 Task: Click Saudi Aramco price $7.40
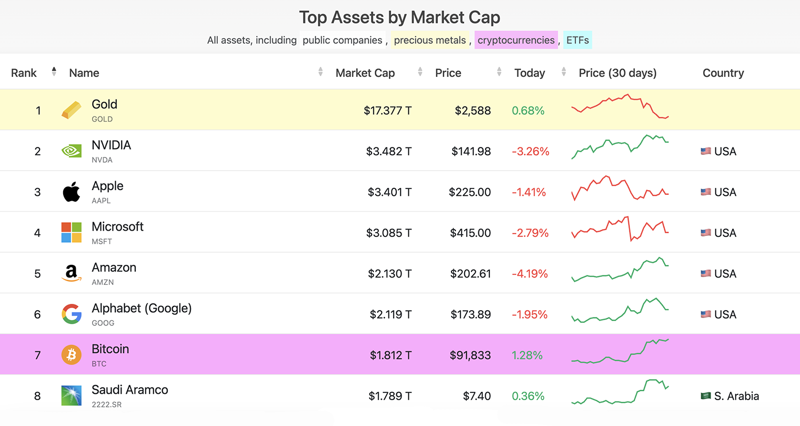pyautogui.click(x=477, y=396)
